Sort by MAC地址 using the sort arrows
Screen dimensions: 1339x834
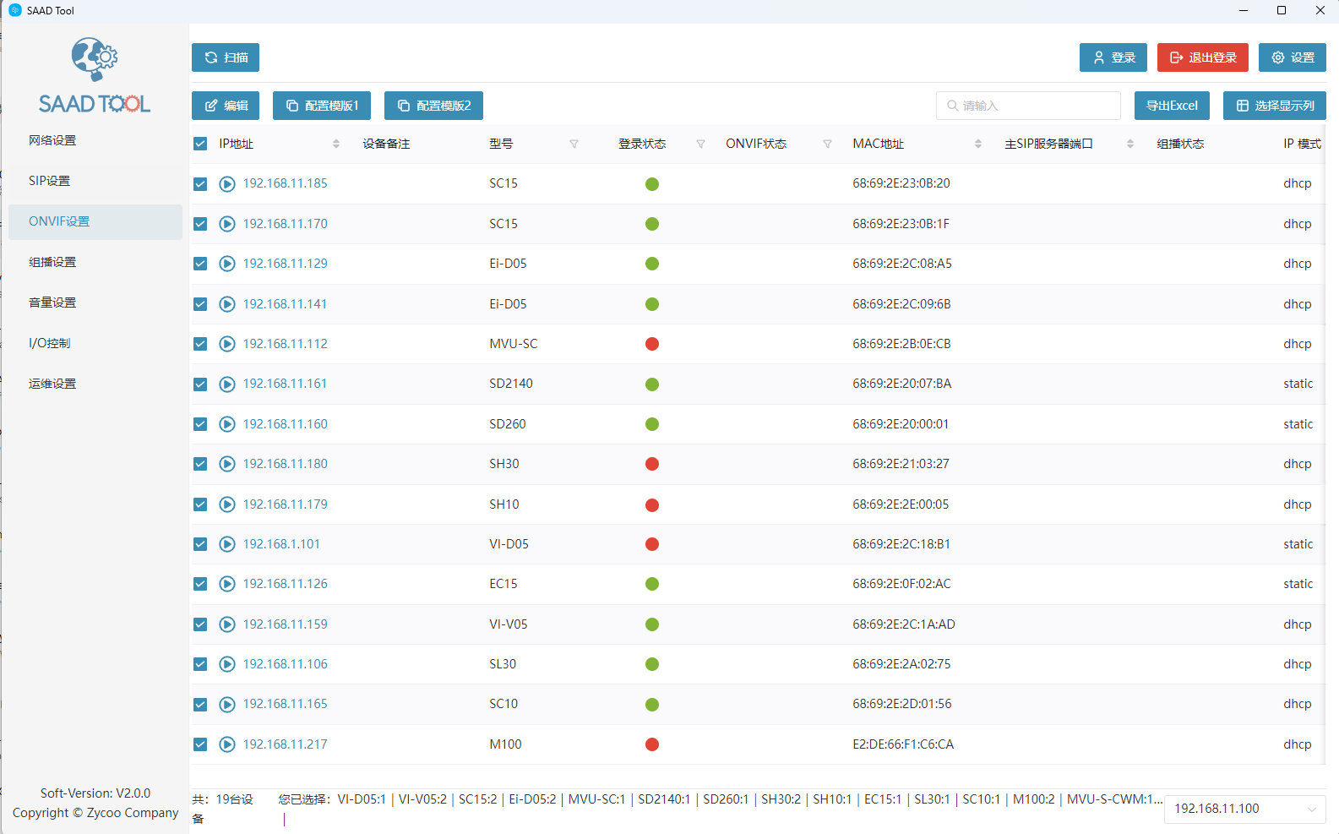coord(978,144)
